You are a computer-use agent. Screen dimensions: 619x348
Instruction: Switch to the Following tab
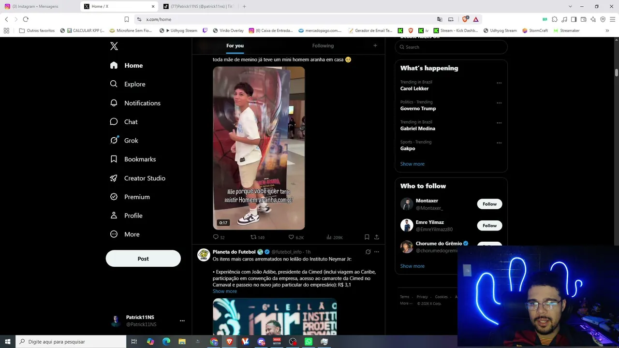click(323, 45)
